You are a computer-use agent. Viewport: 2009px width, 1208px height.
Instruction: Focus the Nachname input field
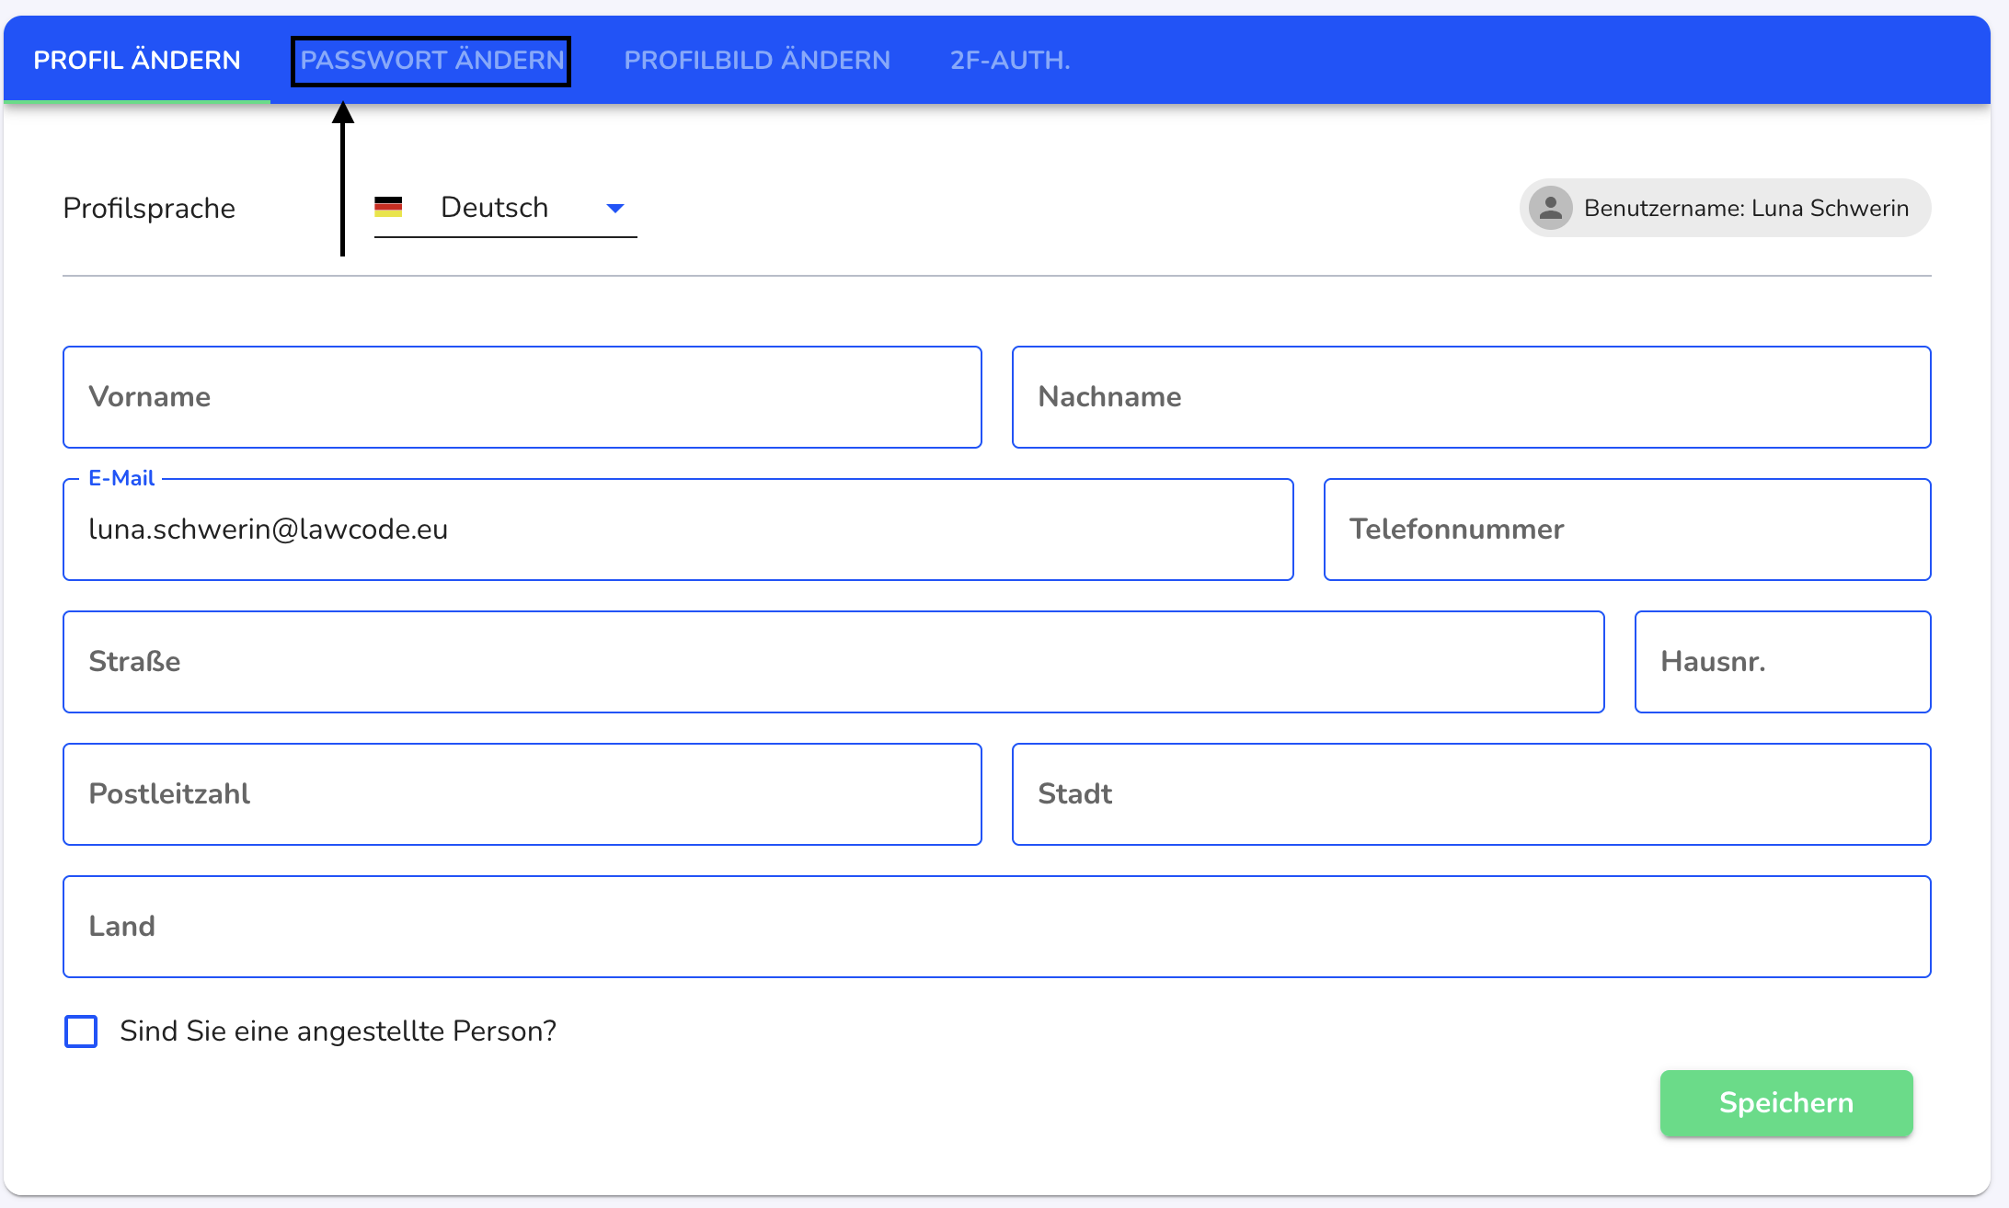click(1471, 397)
